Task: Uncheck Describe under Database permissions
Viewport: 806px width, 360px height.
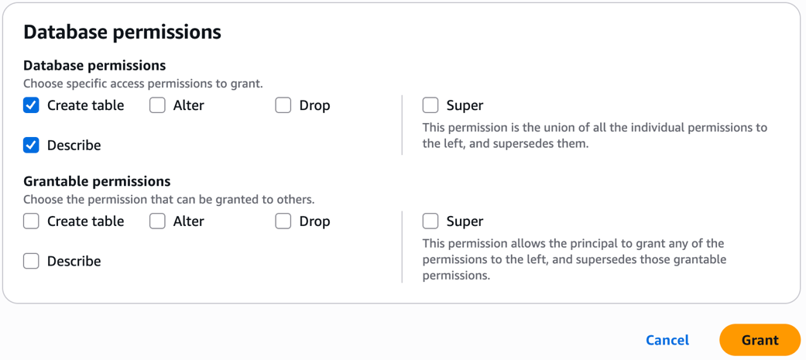Action: pyautogui.click(x=31, y=145)
